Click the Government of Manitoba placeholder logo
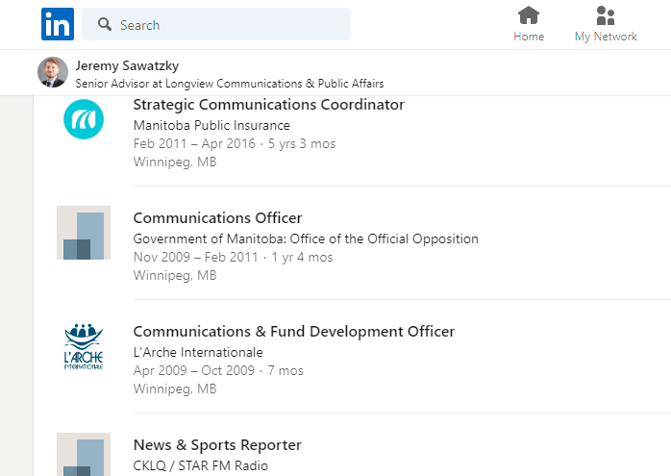671x476 pixels. point(84,233)
